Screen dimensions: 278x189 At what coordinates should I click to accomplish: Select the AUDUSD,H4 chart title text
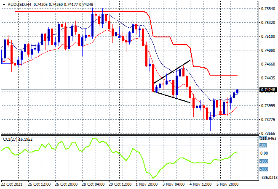pos(19,5)
